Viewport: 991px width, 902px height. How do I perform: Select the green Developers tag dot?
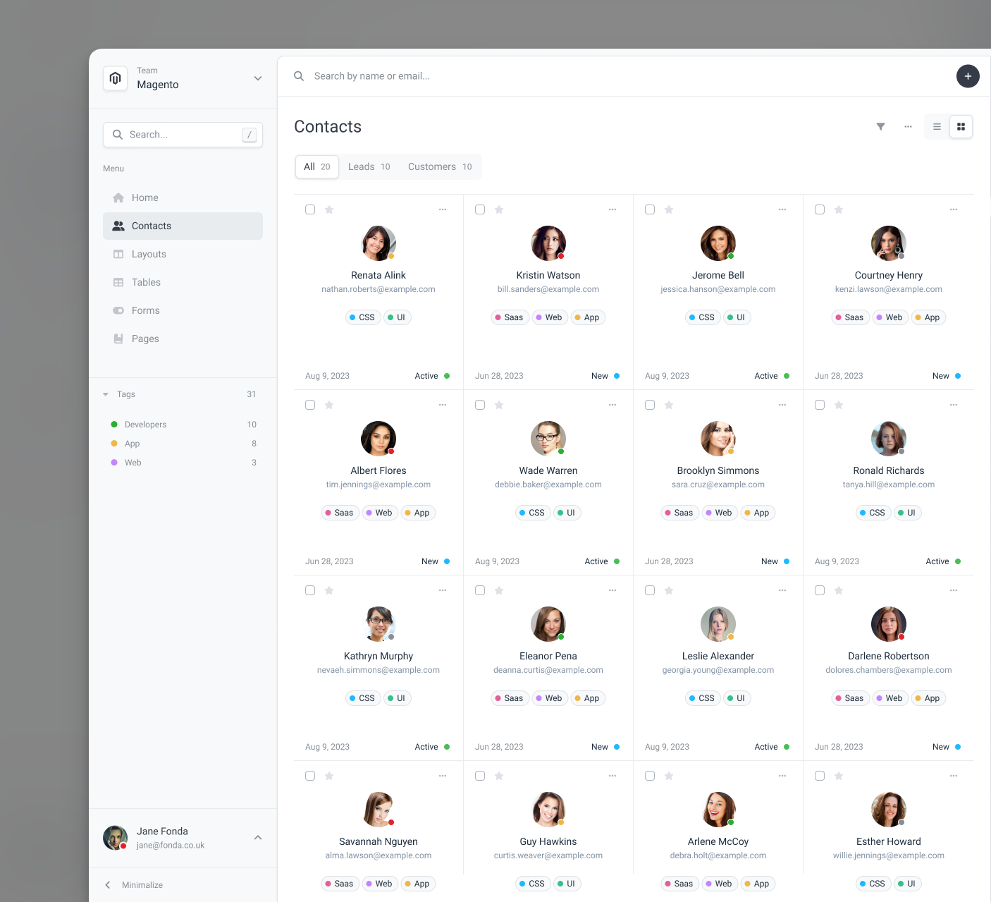114,424
